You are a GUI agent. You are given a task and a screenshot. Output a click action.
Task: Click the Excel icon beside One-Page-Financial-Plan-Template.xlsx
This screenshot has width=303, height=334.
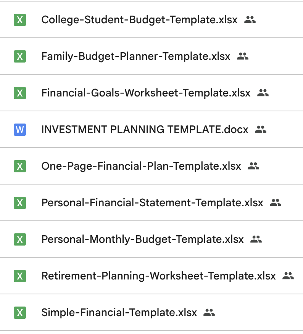[20, 166]
